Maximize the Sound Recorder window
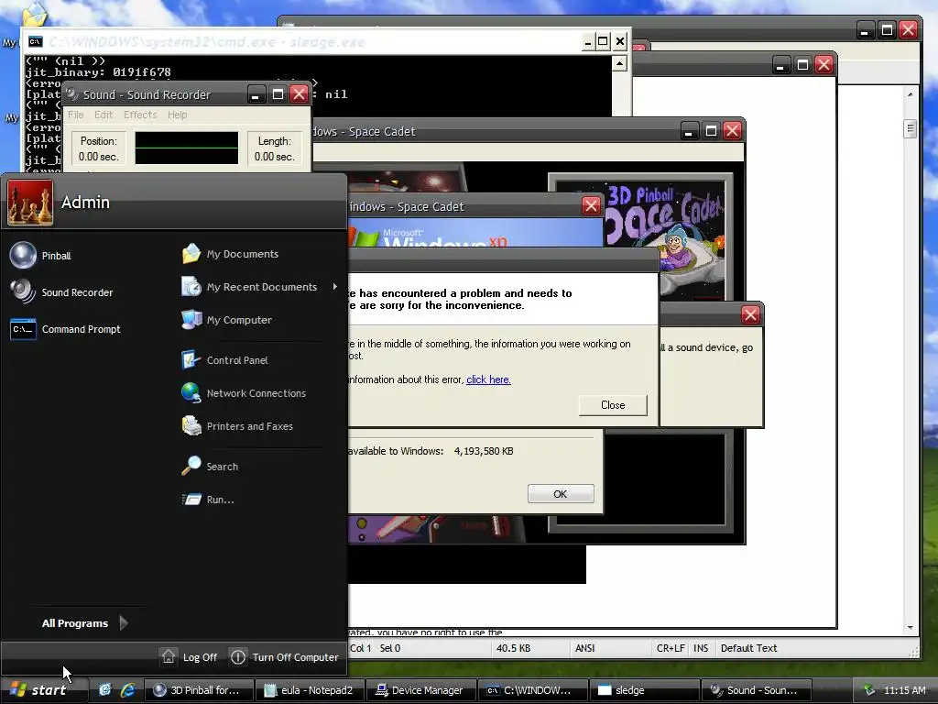The height and width of the screenshot is (704, 938). coord(278,94)
